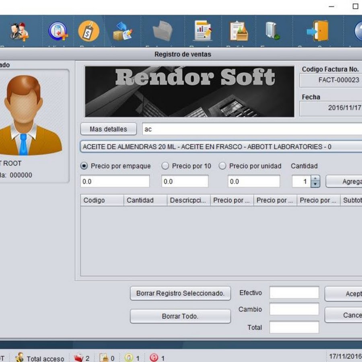Select Precio por 10 radio button
This screenshot has height=362, width=362.
[165, 166]
